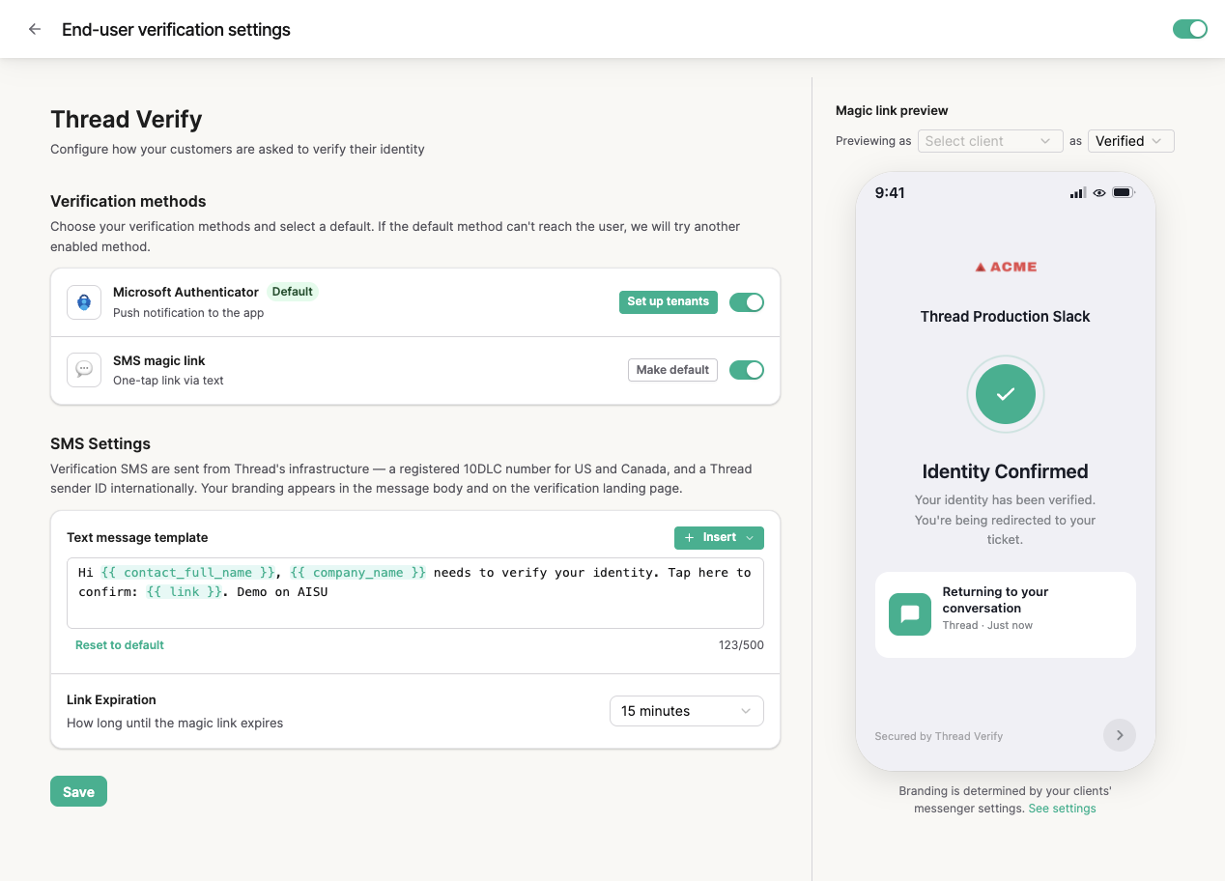The image size is (1225, 881).
Task: Click the ACME logo in the preview
Action: click(x=1006, y=267)
